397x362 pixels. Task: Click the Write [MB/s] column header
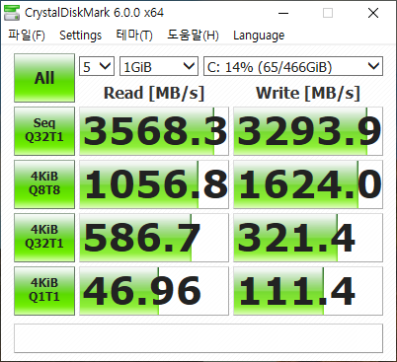(308, 93)
